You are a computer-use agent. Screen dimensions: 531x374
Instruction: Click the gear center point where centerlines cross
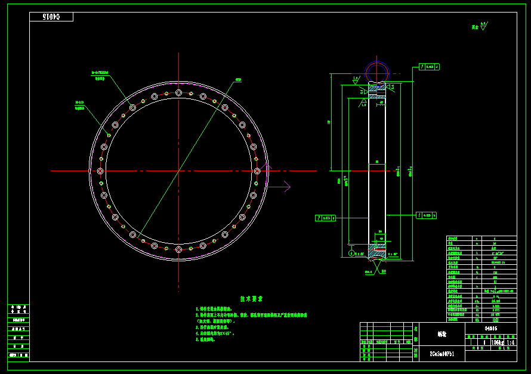click(179, 171)
